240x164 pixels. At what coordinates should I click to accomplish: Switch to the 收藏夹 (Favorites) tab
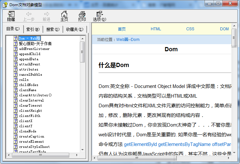point(74,29)
